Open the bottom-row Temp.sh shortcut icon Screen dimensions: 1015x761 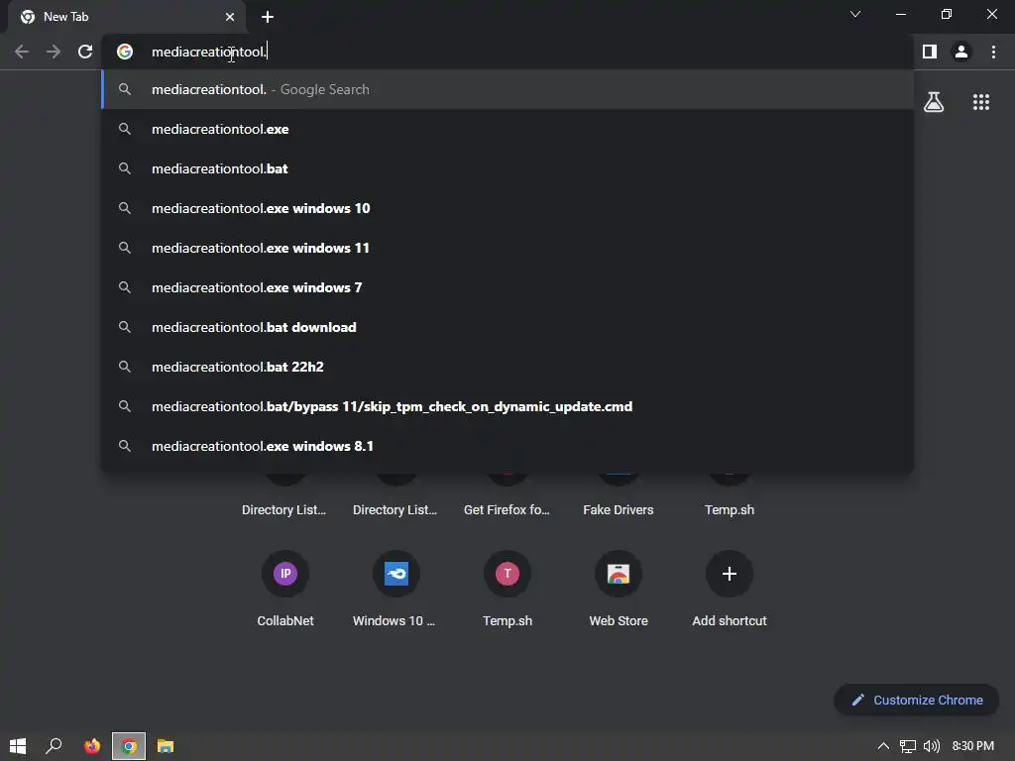(x=507, y=574)
